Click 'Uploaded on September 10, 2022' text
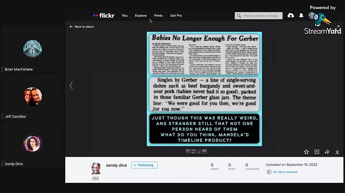This screenshot has height=193, width=345. point(291,165)
